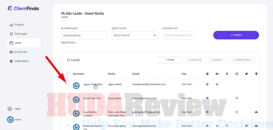
Task: Click the LinkedIn column header icon
Action: (x=217, y=74)
